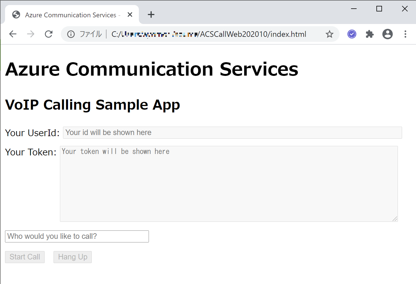
Task: Focus the Your Token textarea
Action: click(229, 184)
